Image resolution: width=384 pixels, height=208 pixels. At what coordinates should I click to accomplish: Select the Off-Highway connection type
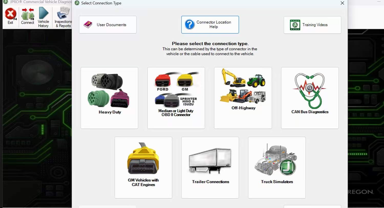pyautogui.click(x=243, y=98)
